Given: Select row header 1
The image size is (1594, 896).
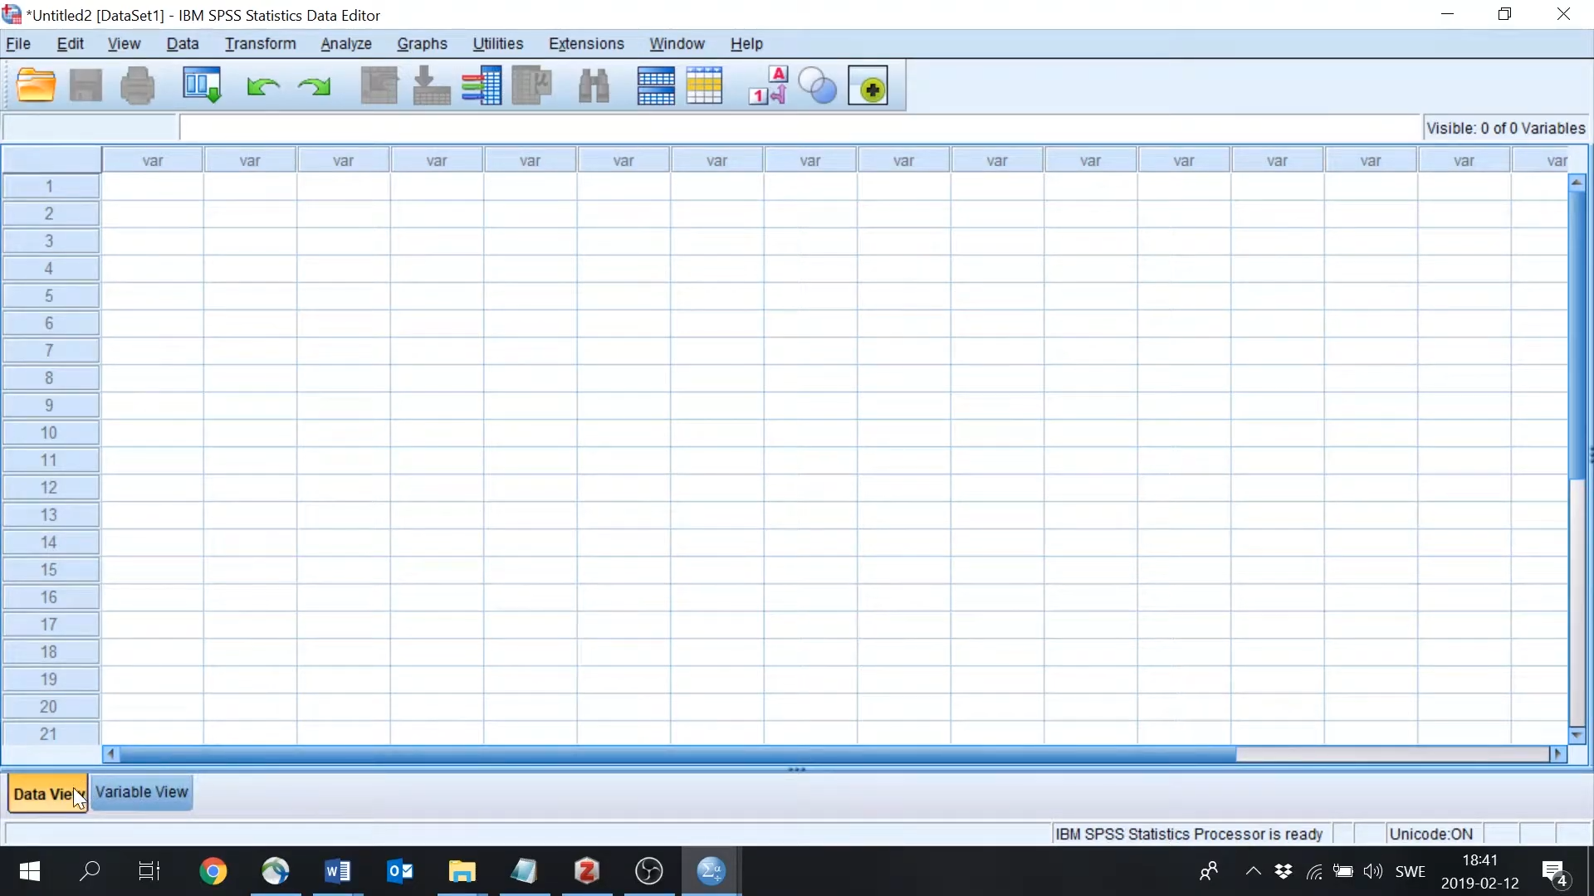Looking at the screenshot, I should (x=51, y=187).
